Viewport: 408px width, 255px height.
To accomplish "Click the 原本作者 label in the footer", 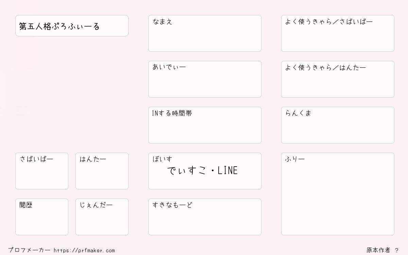I will pos(378,250).
